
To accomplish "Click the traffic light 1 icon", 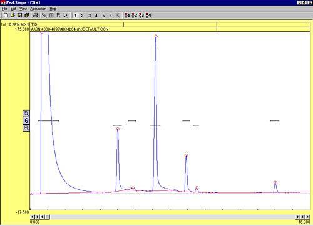I will click(127, 16).
